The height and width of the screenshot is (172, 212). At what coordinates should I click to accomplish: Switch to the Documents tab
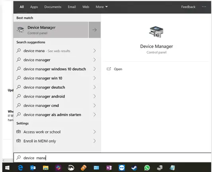point(53,7)
